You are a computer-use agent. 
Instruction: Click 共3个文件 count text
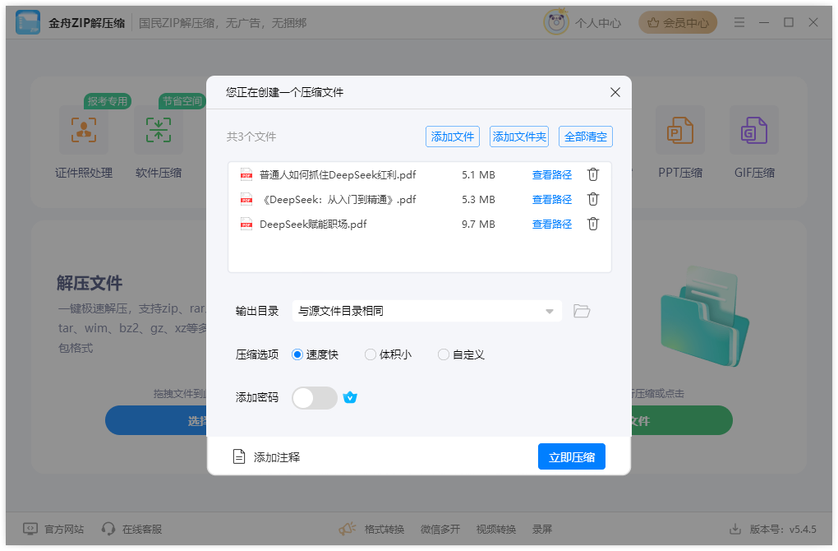(251, 137)
